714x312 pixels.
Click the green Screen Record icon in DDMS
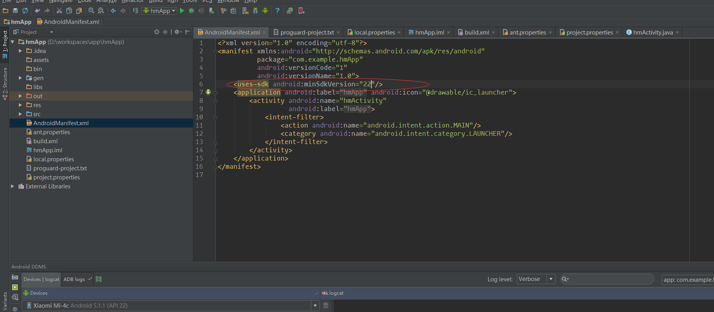(15, 287)
